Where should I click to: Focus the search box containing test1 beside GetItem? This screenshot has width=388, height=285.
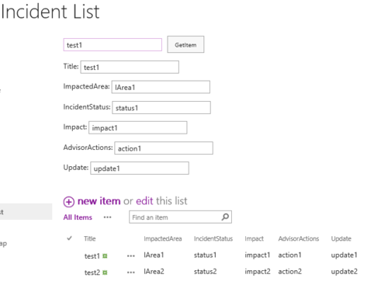113,45
